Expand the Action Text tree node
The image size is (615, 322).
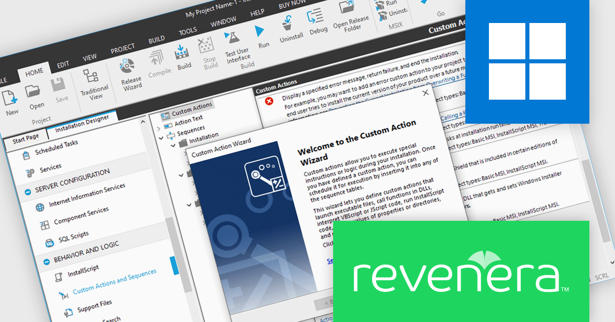pos(159,128)
